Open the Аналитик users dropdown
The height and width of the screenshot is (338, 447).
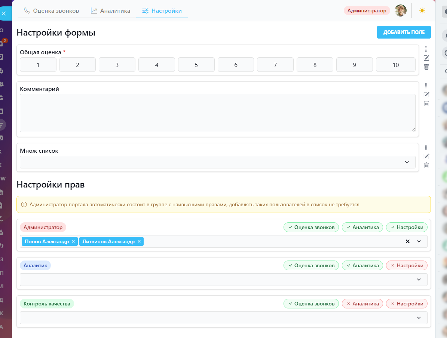419,280
